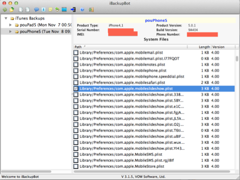Select the pouPhoneS (Tue Nov 8) backup
240x180 pixels.
(x=45, y=31)
